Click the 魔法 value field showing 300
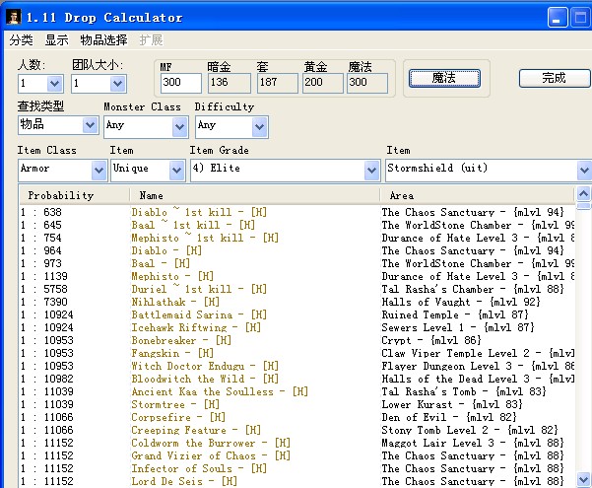Image resolution: width=592 pixels, height=488 pixels. pyautogui.click(x=367, y=83)
